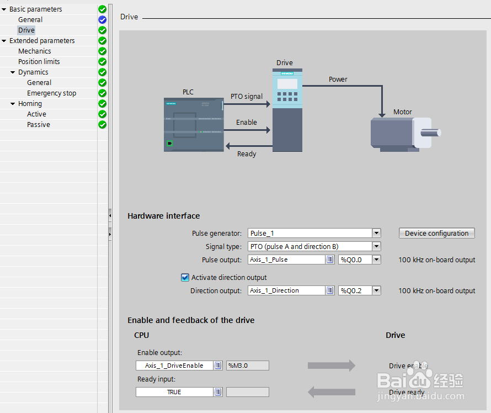Open the tag browser for Axis_1_DriveEnable
Image resolution: width=491 pixels, height=413 pixels.
(x=218, y=366)
